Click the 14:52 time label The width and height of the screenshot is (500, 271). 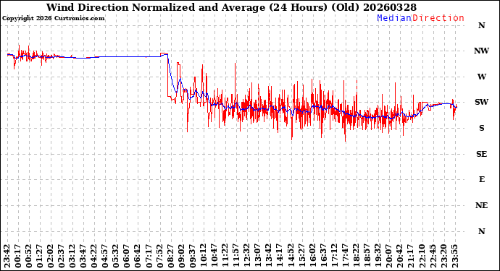291,257
